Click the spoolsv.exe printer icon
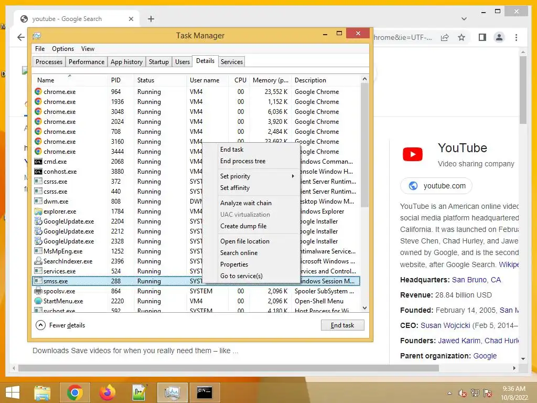The image size is (537, 403). [x=38, y=291]
